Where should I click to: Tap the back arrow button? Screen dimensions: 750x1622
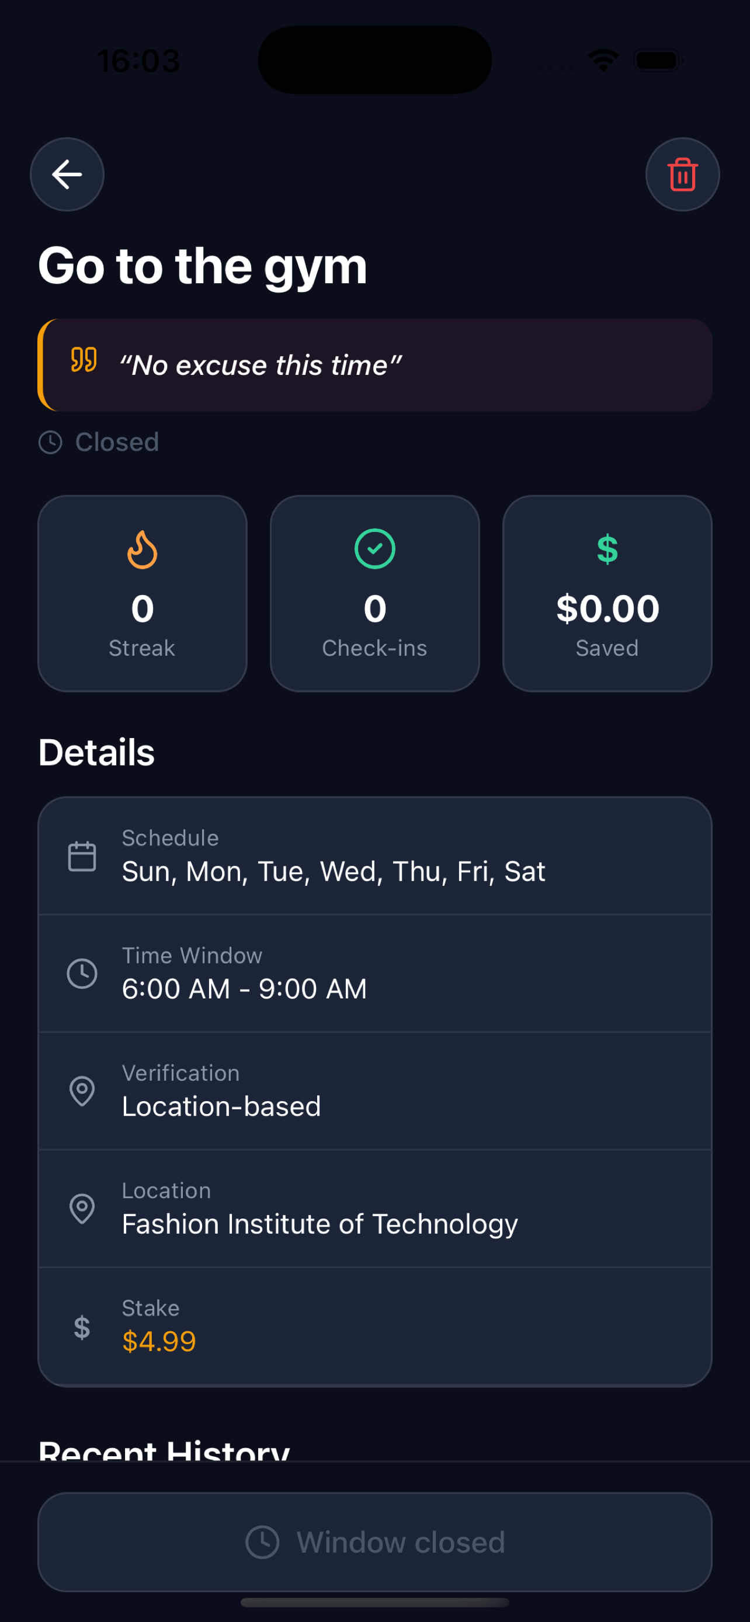pos(67,175)
